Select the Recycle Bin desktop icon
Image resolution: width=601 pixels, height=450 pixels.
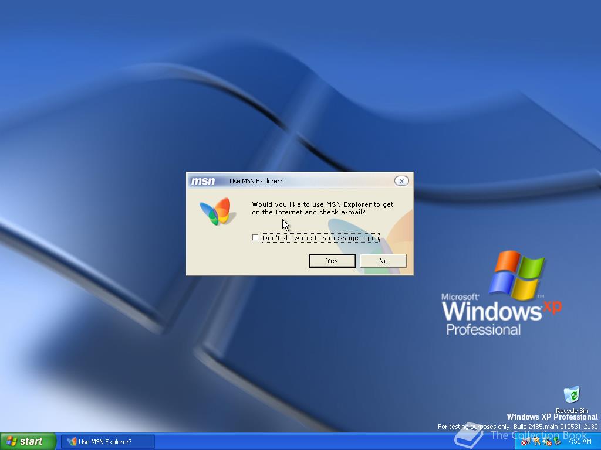click(x=572, y=400)
